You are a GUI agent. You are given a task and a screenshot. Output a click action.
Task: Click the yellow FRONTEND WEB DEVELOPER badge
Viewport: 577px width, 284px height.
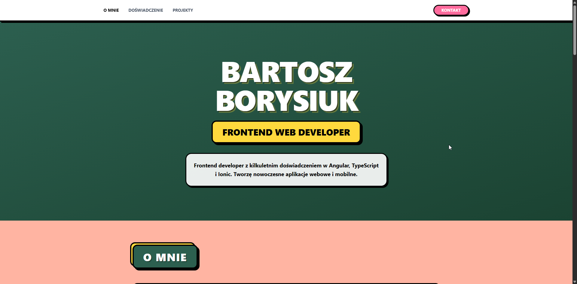click(286, 132)
